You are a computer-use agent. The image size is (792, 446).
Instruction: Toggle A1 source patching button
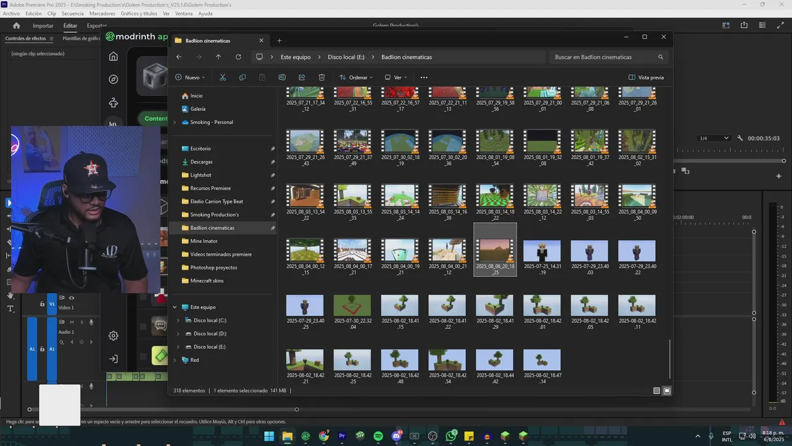(32, 349)
